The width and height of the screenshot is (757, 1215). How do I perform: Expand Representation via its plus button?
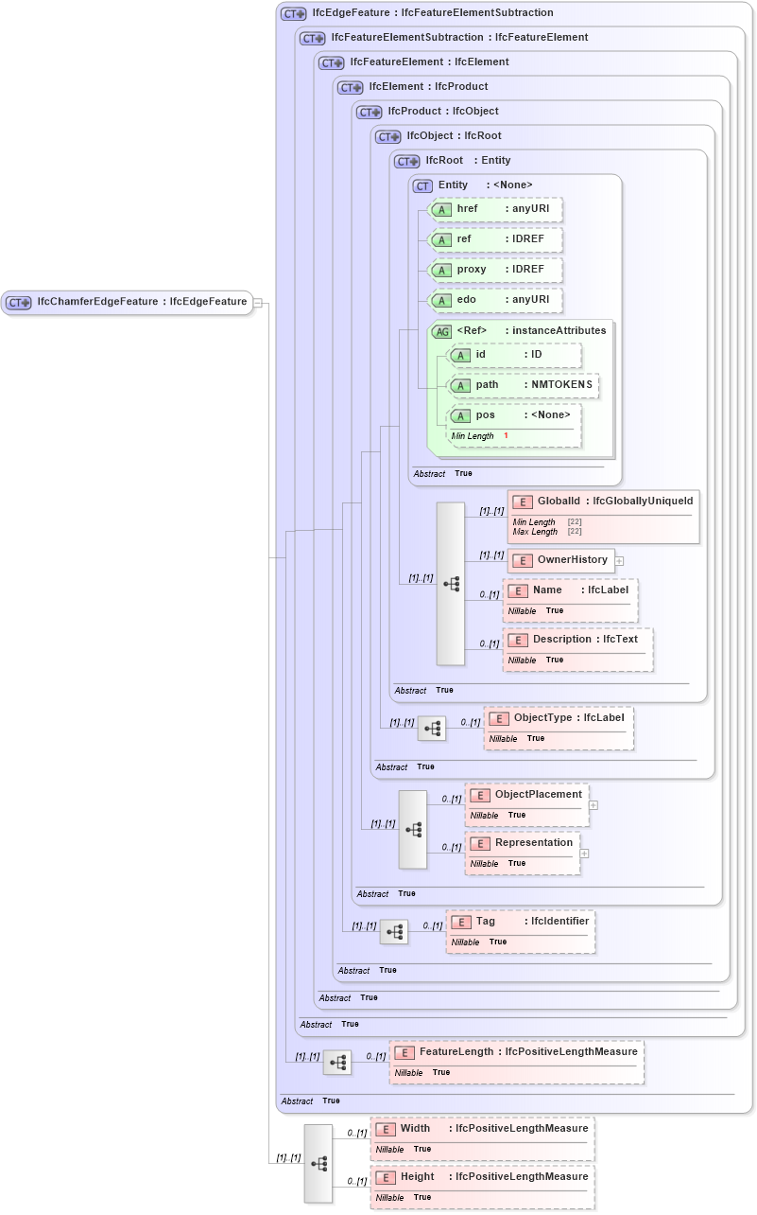pos(584,854)
